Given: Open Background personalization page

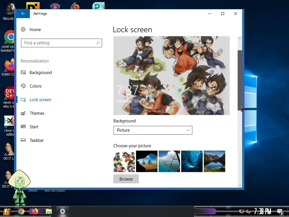Looking at the screenshot, I should pyautogui.click(x=41, y=73).
